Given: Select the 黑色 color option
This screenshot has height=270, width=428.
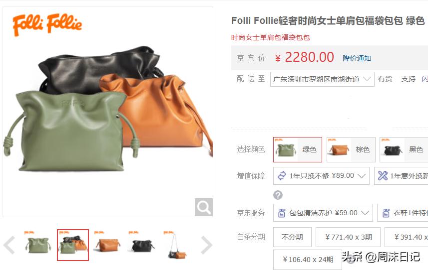Looking at the screenshot, I should [404, 150].
